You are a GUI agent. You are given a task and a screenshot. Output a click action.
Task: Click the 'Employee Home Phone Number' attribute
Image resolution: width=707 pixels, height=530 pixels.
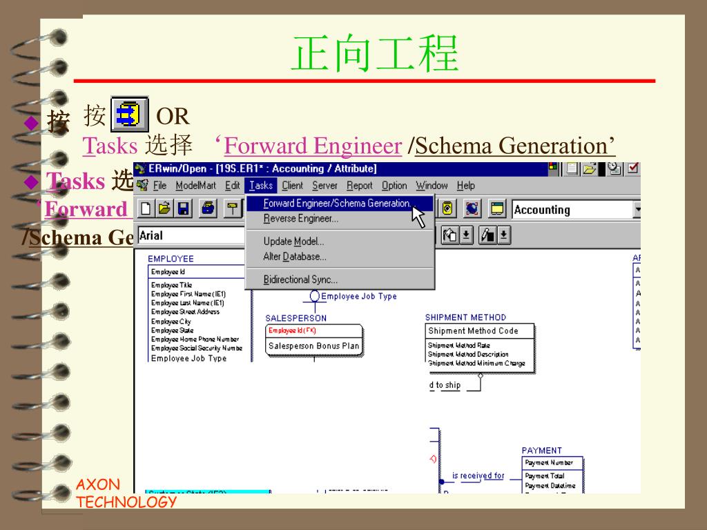pyautogui.click(x=195, y=340)
